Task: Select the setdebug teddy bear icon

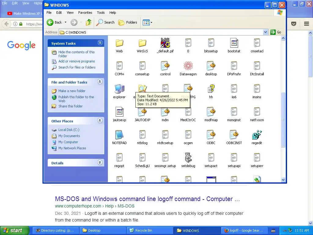Action: [188, 158]
